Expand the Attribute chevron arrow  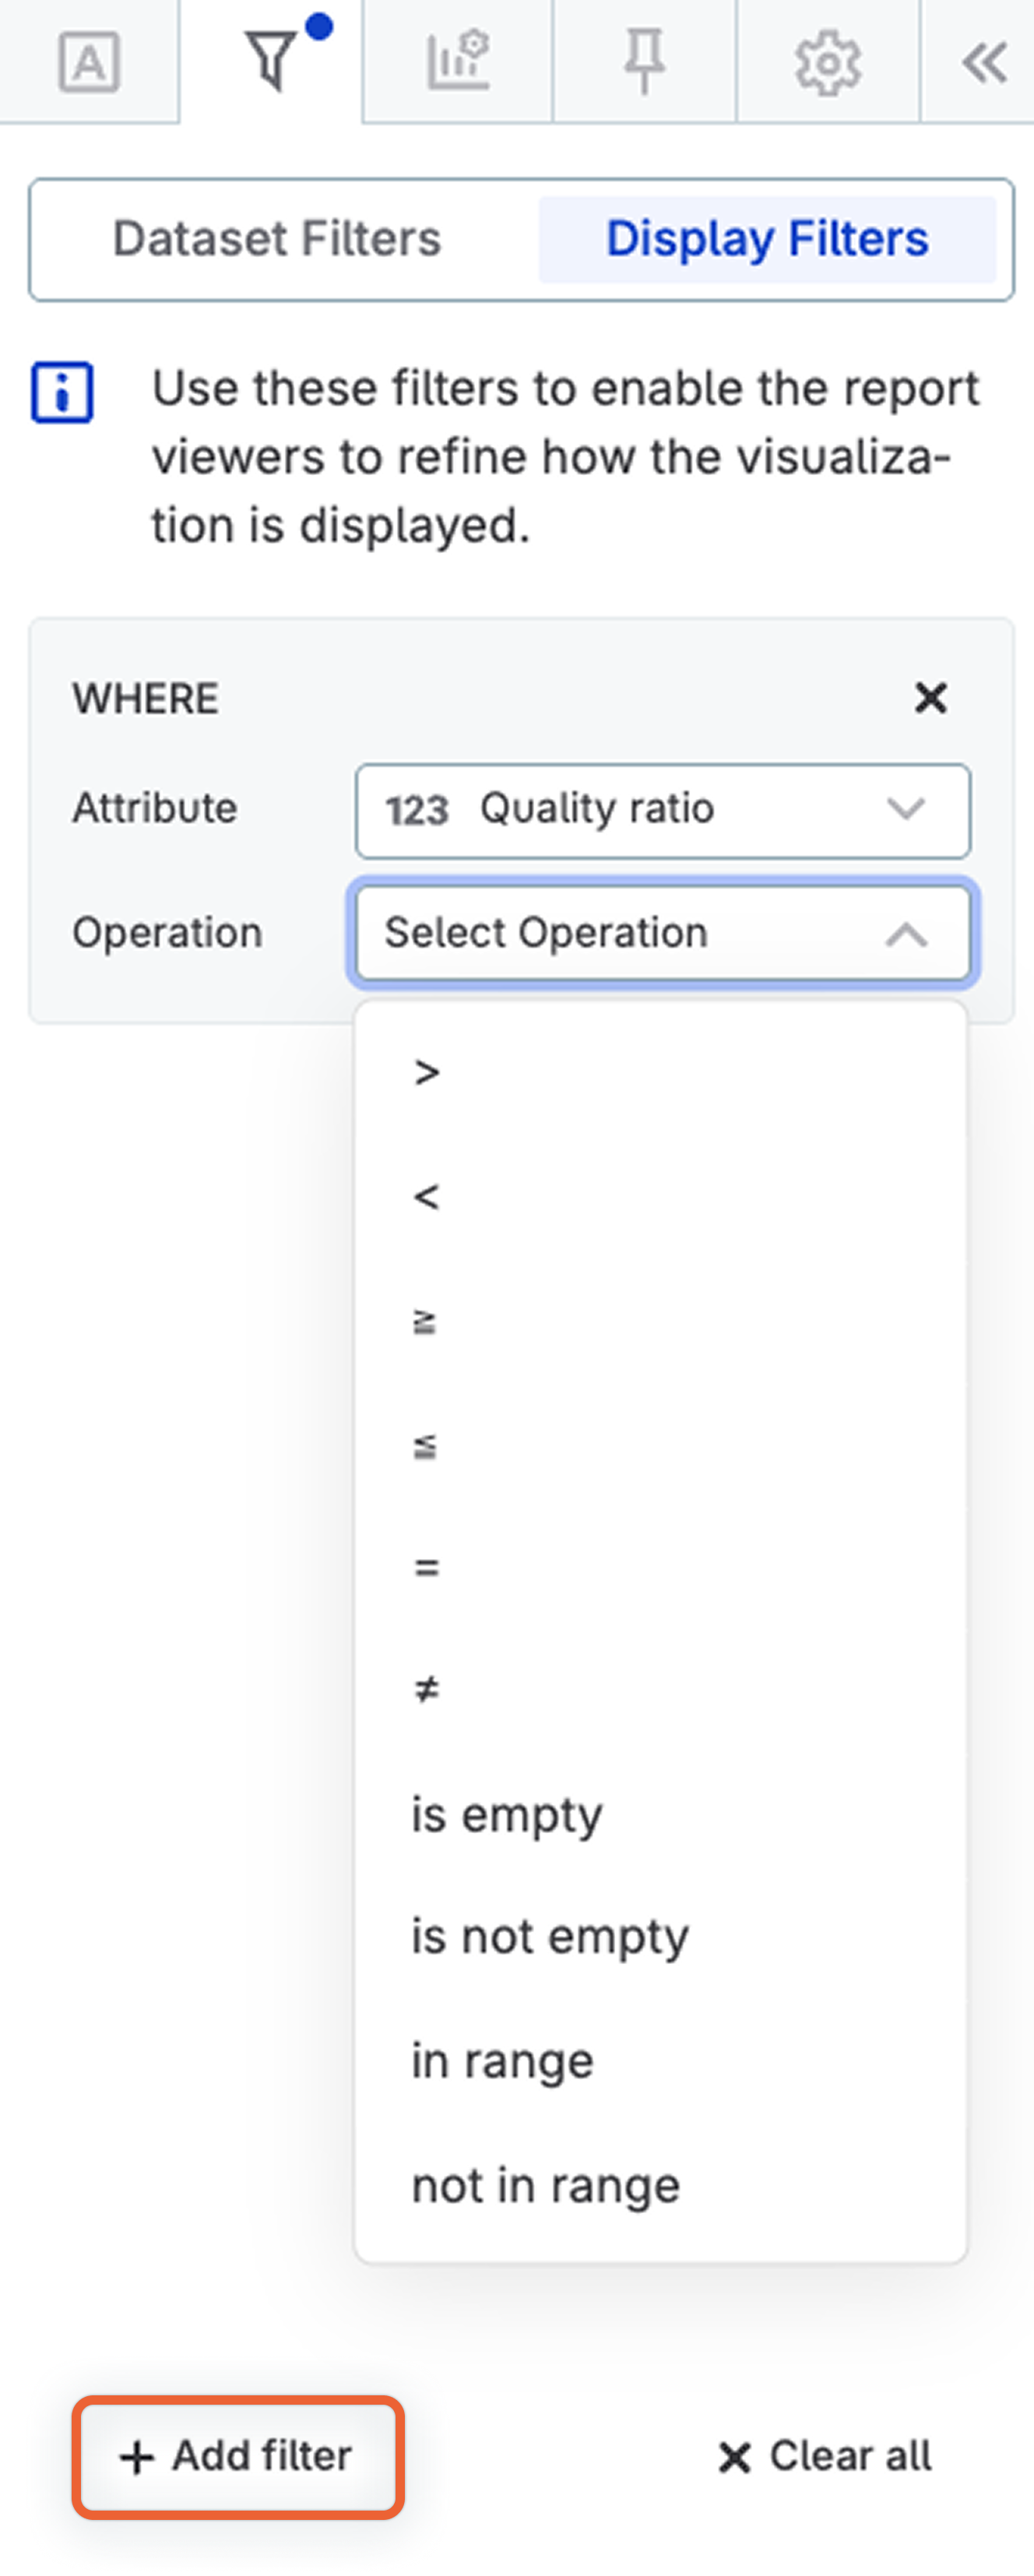click(x=904, y=810)
